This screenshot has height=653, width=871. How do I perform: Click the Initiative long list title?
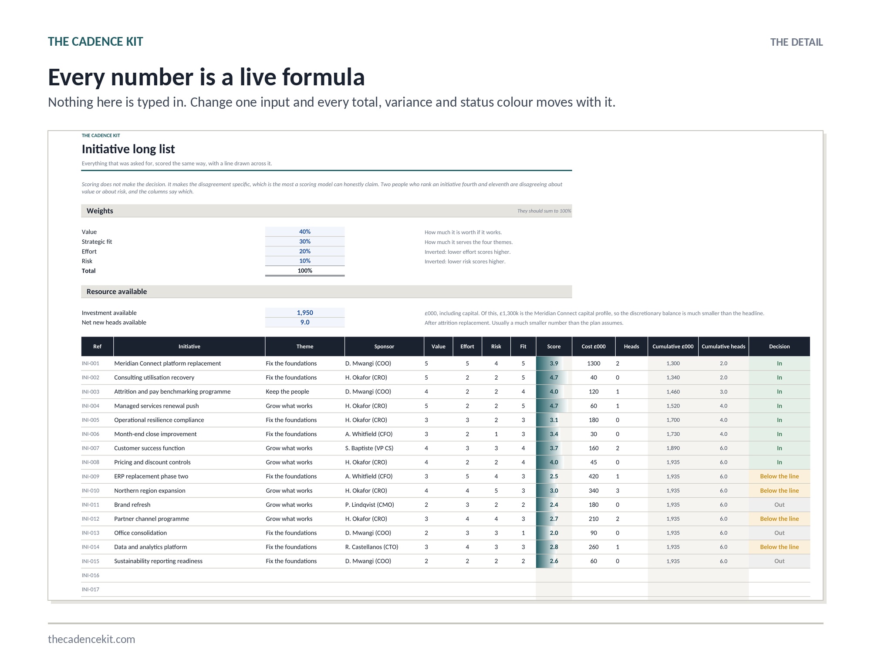click(x=128, y=149)
